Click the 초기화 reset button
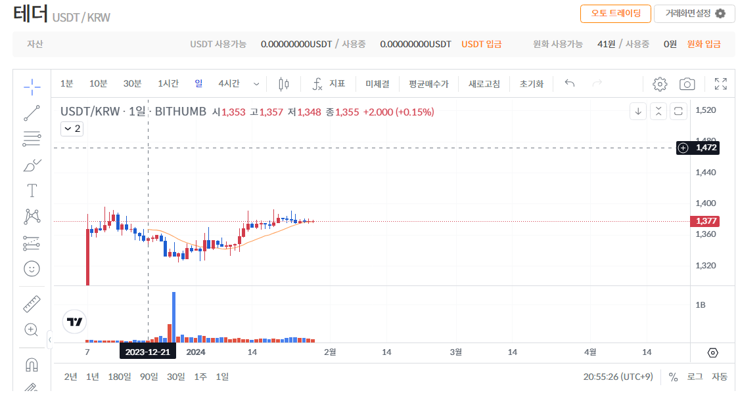 click(532, 84)
